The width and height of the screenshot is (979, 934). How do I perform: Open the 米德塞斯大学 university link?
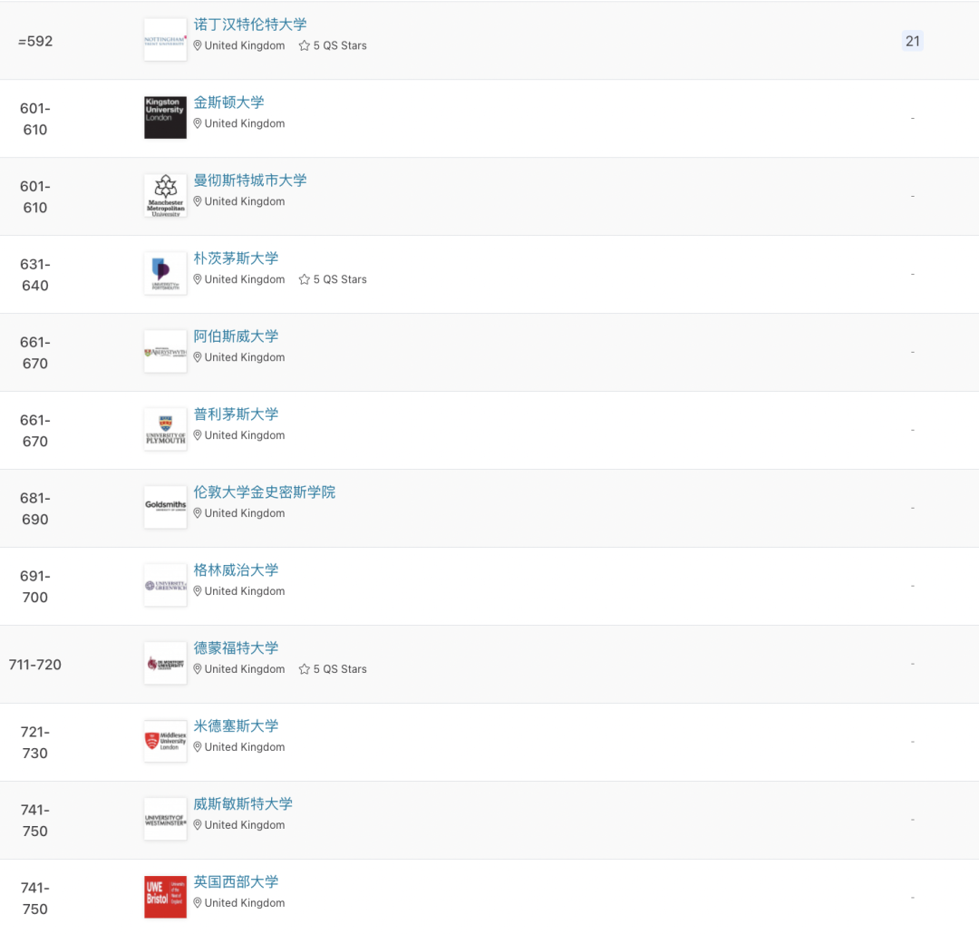[236, 726]
